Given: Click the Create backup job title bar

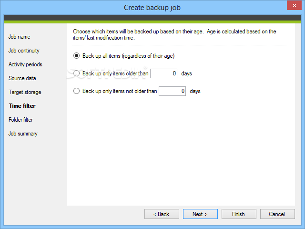Looking at the screenshot, I should 152,8.
